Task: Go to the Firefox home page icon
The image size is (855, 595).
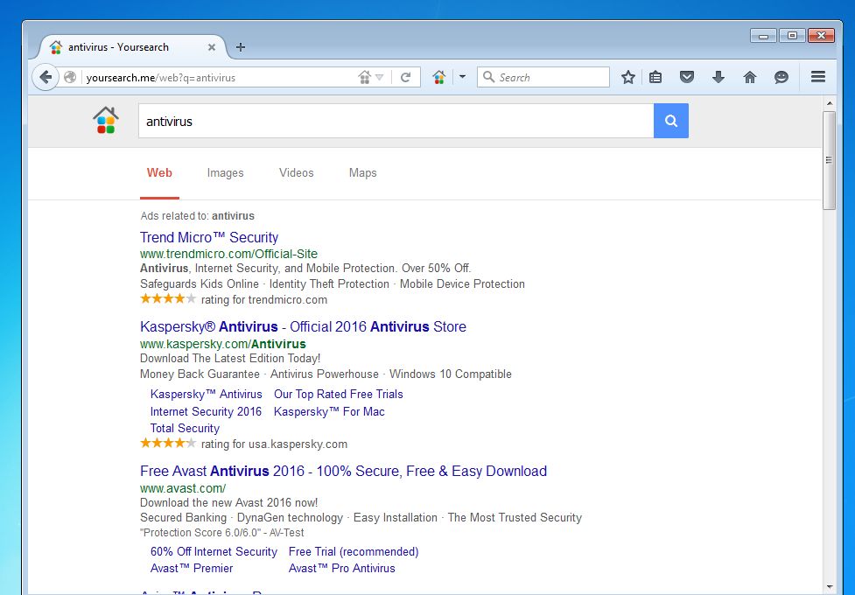Action: pos(750,77)
